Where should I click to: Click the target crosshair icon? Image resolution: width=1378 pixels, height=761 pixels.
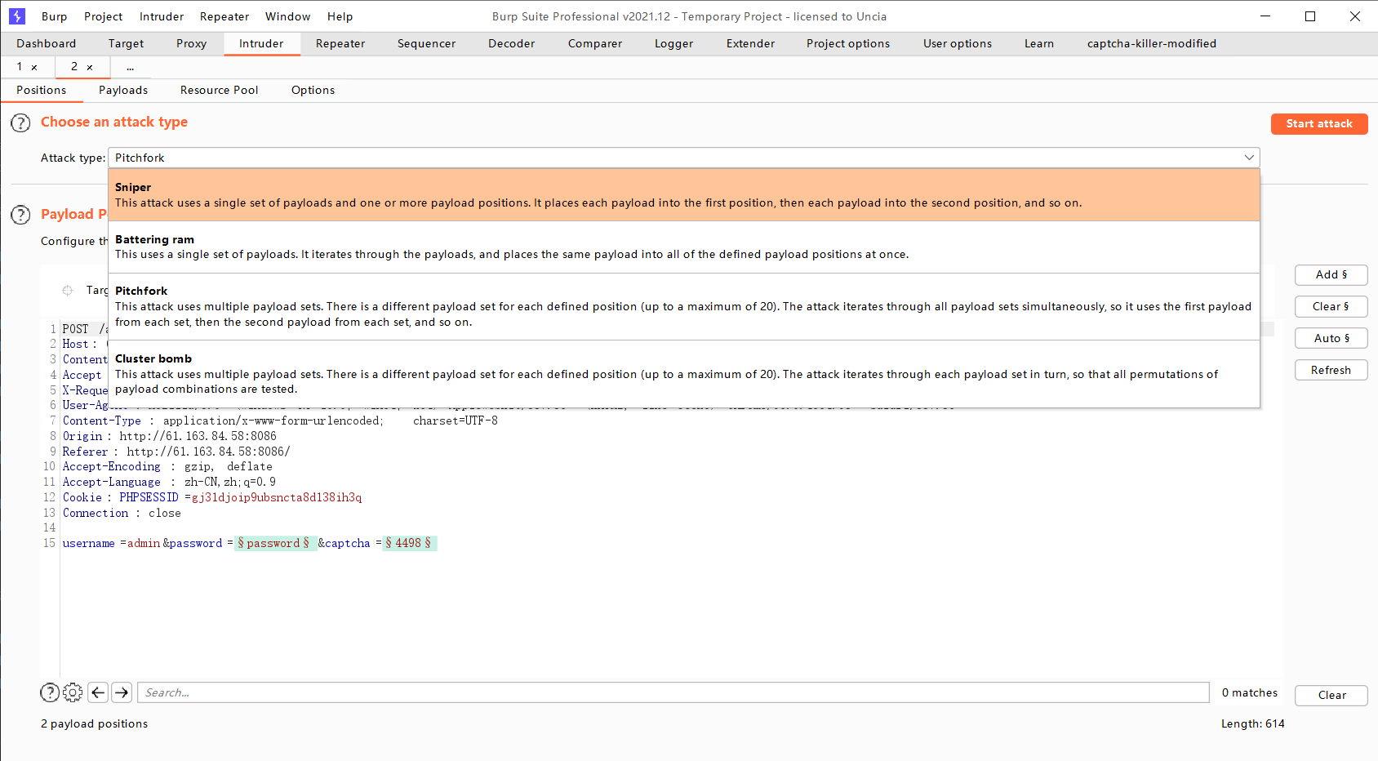68,290
